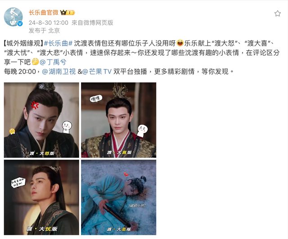Visit the @芒果TV mention link
288x239 pixels.
[97, 71]
